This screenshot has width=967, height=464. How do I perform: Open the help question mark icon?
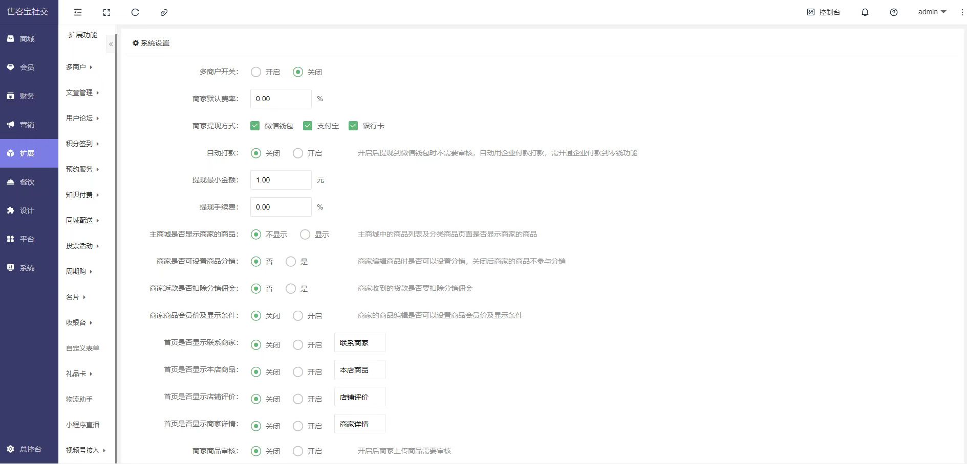pos(894,12)
